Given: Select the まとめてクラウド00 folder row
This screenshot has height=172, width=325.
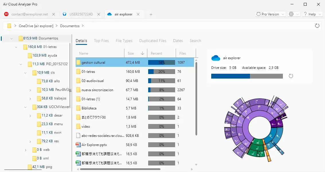Looking at the screenshot, I should click(x=135, y=117).
